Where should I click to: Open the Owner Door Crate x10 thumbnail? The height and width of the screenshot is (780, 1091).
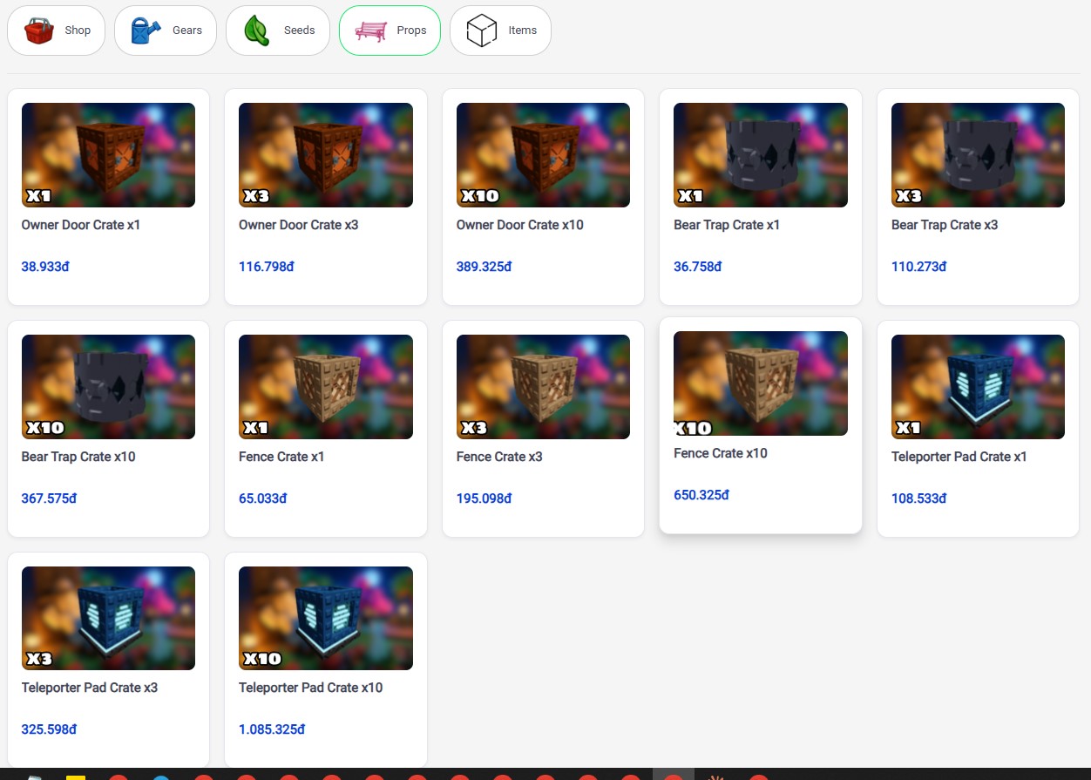coord(543,155)
